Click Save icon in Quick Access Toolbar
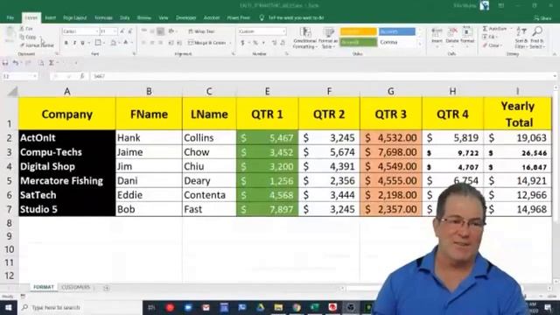Screen dimensions: 560x315 coord(5,63)
